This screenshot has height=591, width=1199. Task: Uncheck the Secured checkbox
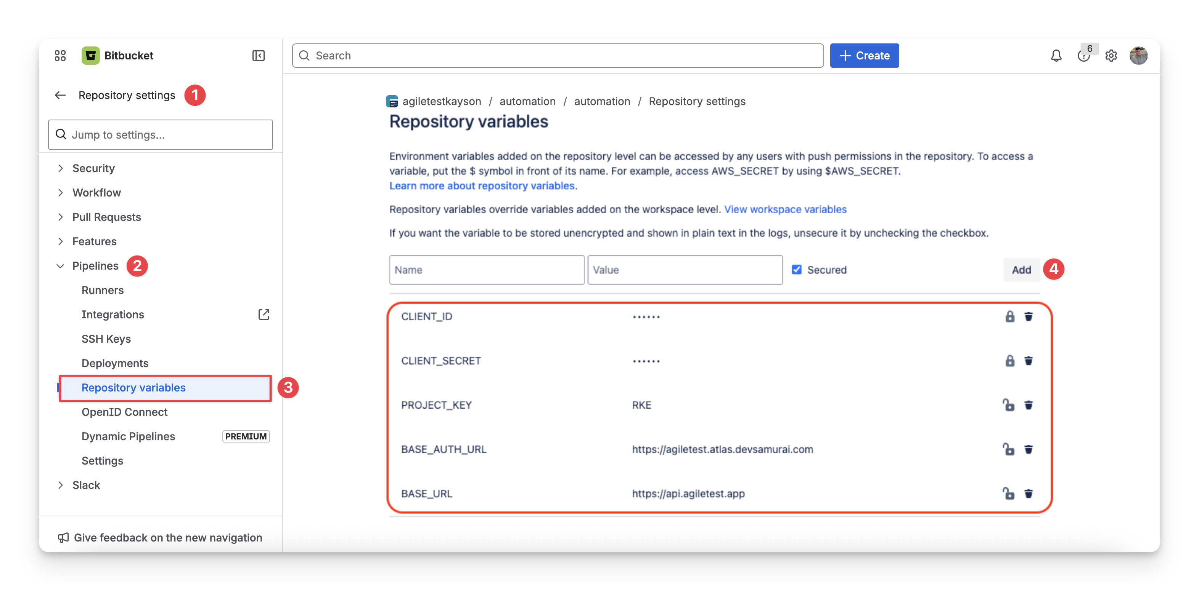[x=796, y=270]
